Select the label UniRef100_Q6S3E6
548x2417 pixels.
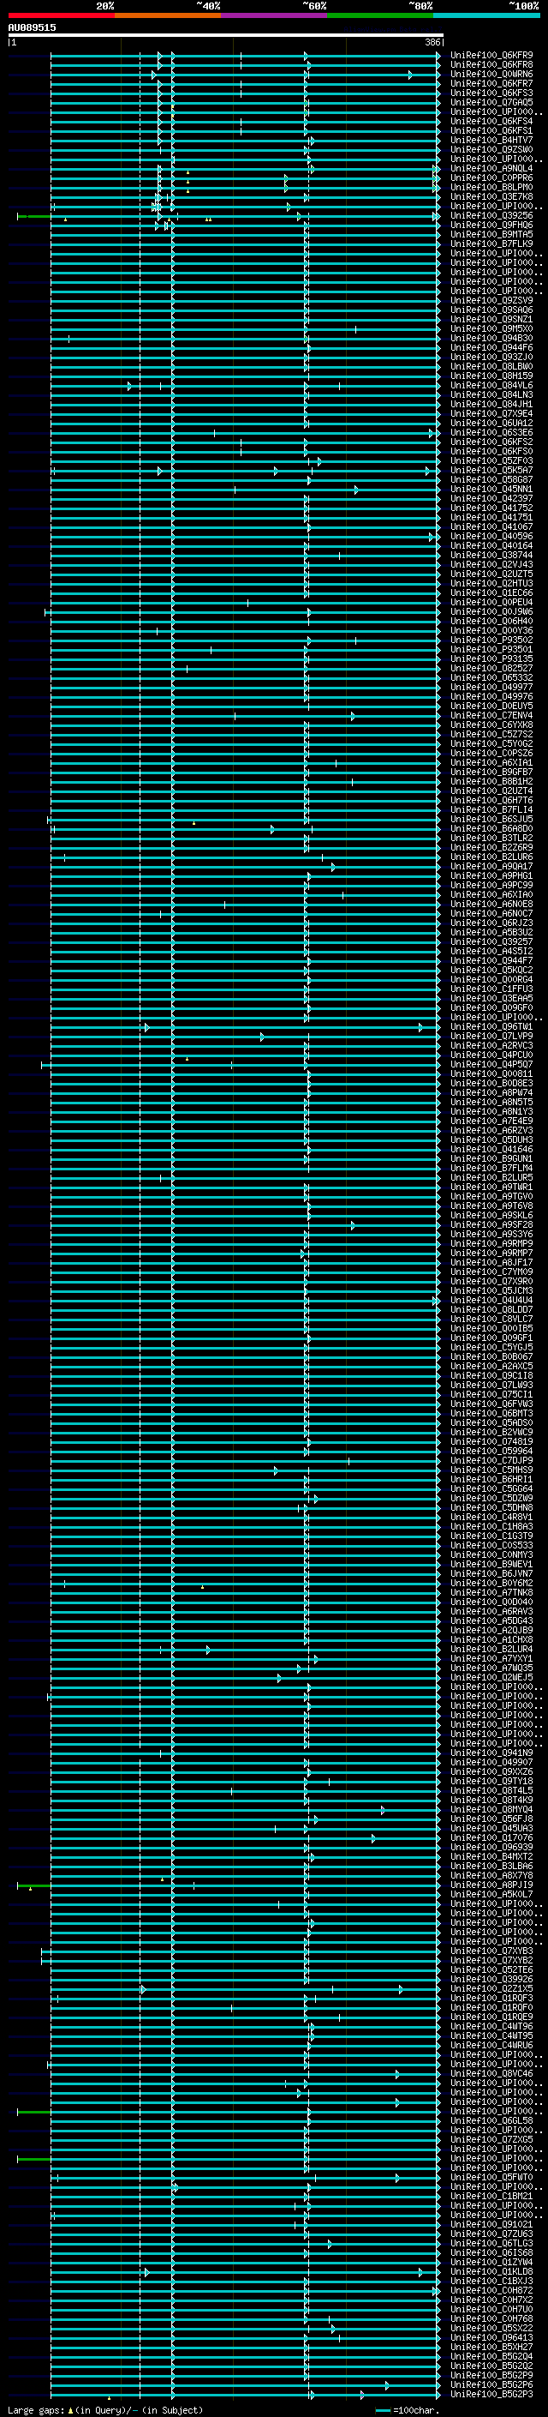pos(491,432)
